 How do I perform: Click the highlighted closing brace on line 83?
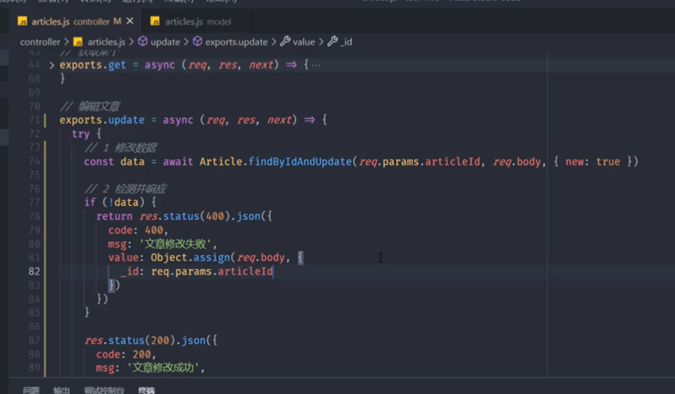click(x=111, y=285)
